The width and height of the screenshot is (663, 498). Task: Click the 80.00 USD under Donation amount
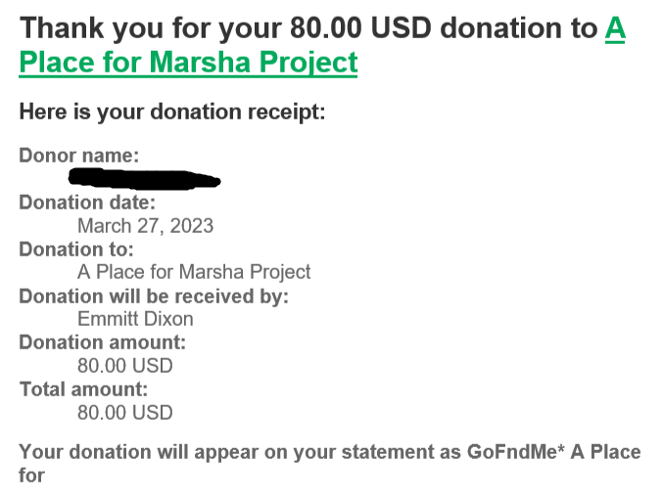click(x=125, y=366)
